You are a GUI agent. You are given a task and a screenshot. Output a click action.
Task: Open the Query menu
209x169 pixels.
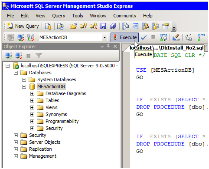click(x=59, y=16)
